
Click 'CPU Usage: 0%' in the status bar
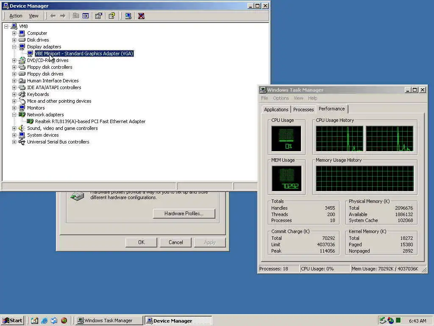click(x=317, y=269)
